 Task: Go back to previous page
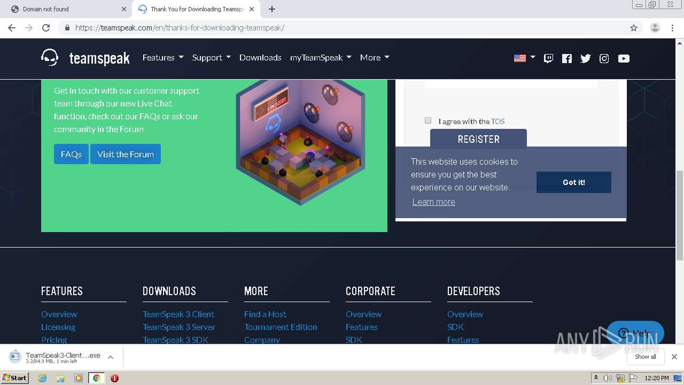12,28
